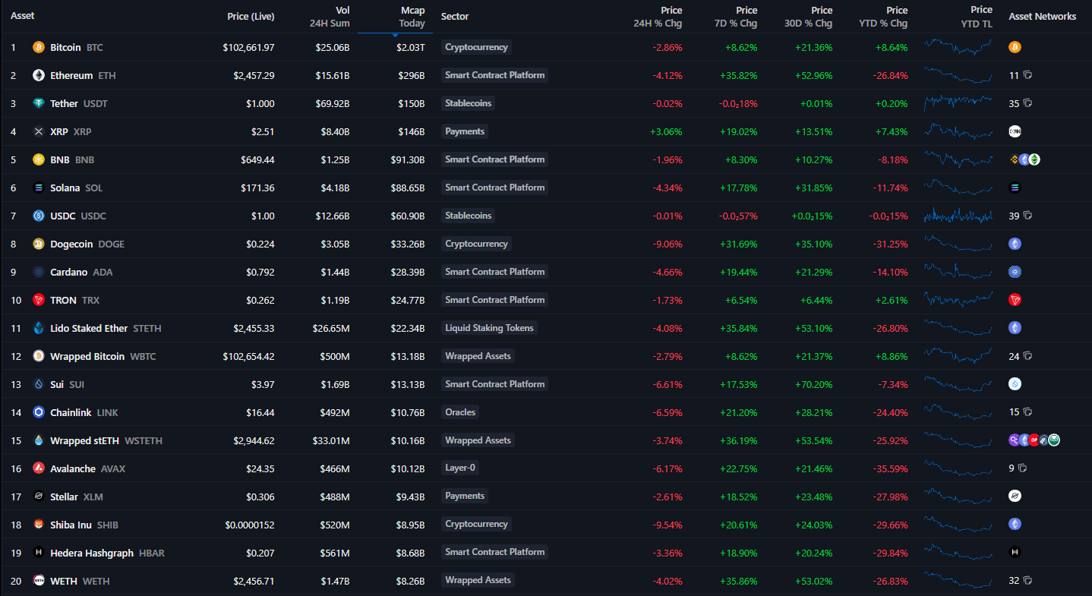Sort by the Price 30D % Chg header
Viewport: 1092px width, 596px height.
pos(808,17)
